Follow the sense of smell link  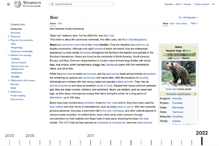coord(104,86)
